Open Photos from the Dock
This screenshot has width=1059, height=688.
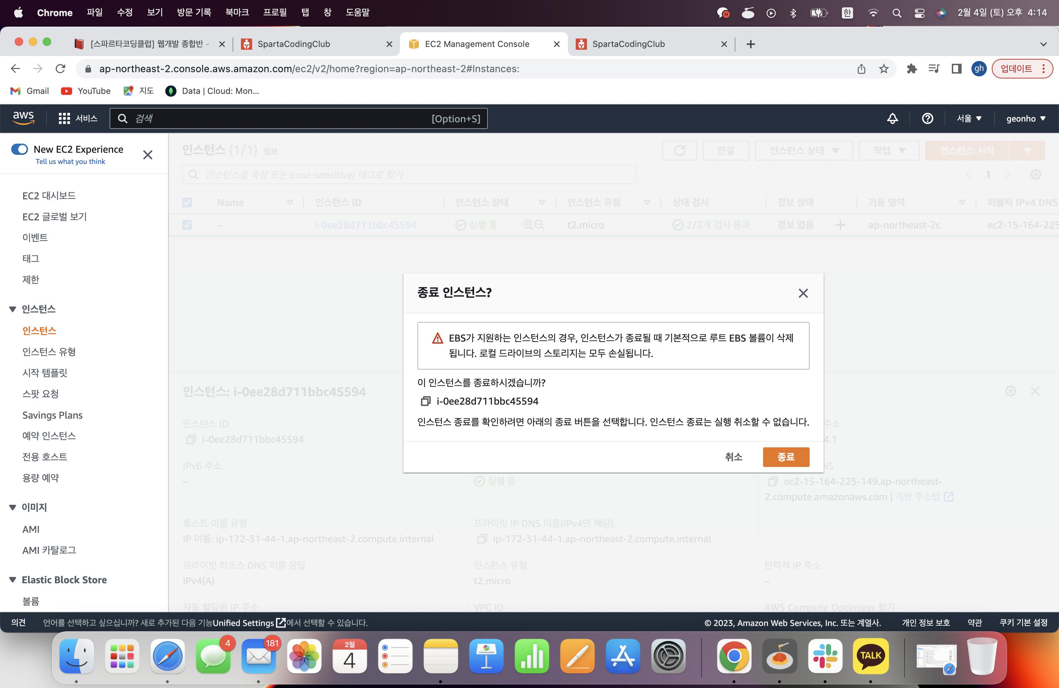click(x=304, y=656)
